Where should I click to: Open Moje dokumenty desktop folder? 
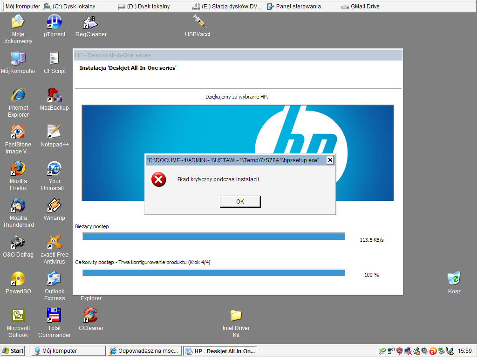tap(18, 29)
